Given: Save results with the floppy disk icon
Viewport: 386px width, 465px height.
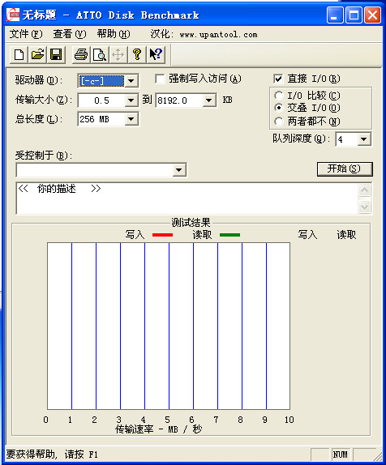Looking at the screenshot, I should 56,54.
